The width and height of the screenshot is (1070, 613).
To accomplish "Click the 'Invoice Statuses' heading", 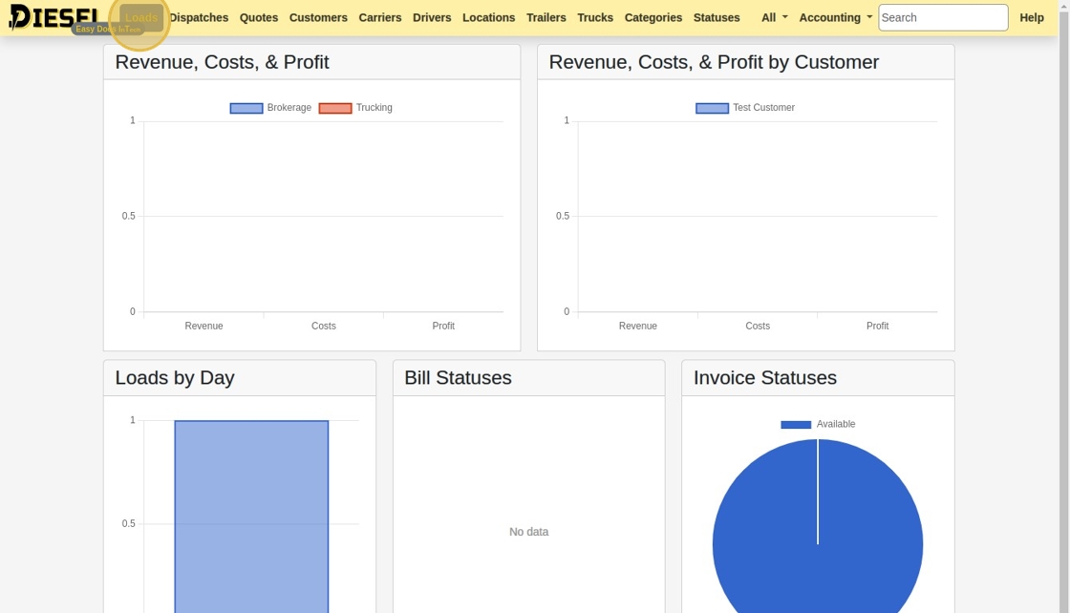I will point(765,378).
